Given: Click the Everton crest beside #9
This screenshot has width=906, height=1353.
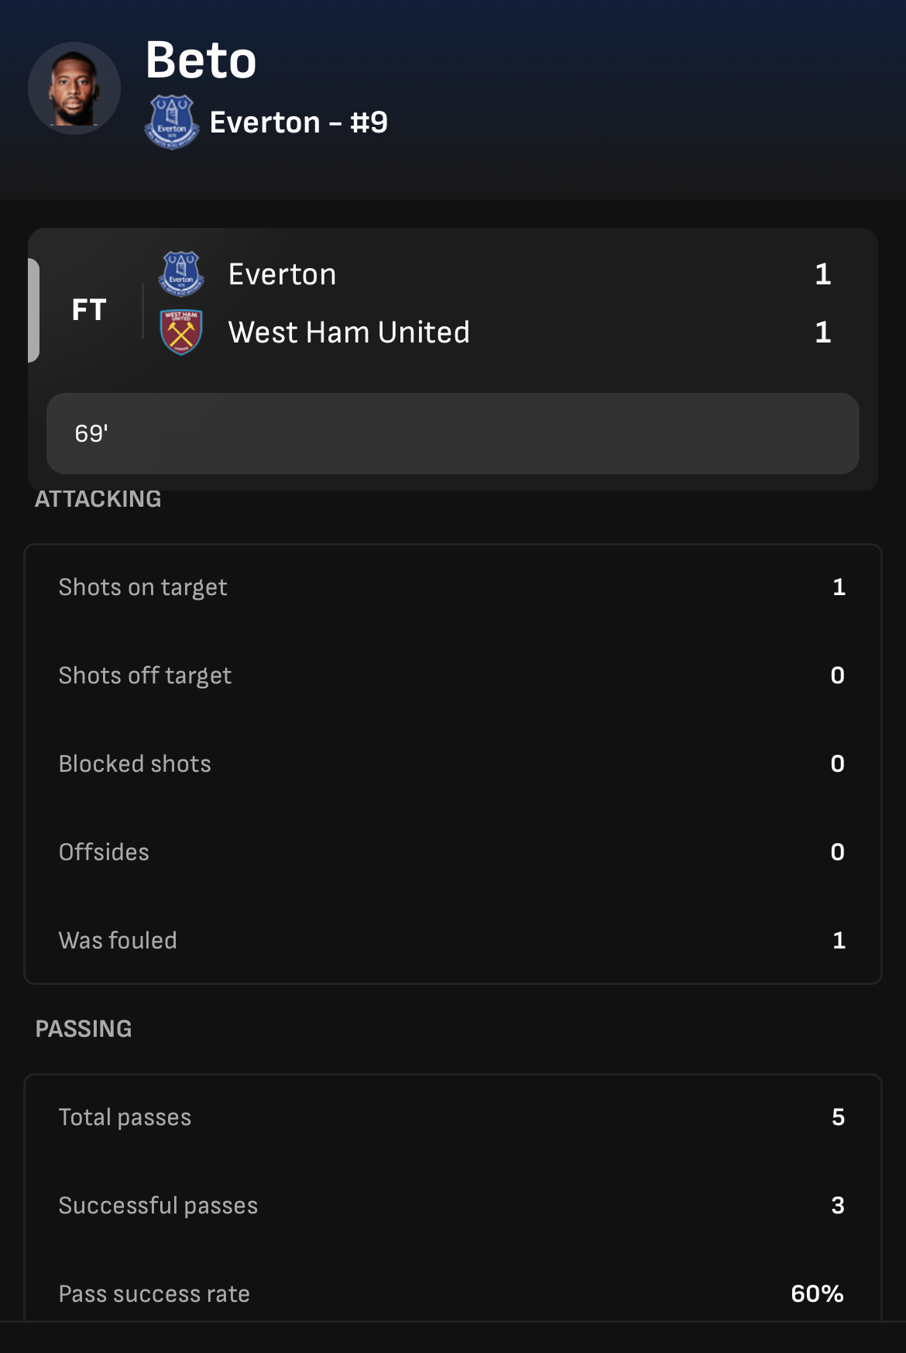Looking at the screenshot, I should 172,122.
